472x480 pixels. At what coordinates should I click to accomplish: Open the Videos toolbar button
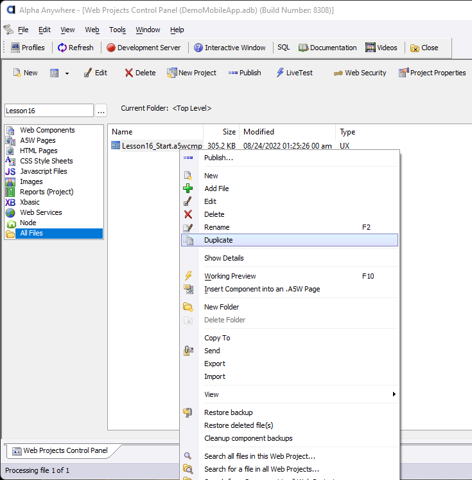tap(381, 48)
